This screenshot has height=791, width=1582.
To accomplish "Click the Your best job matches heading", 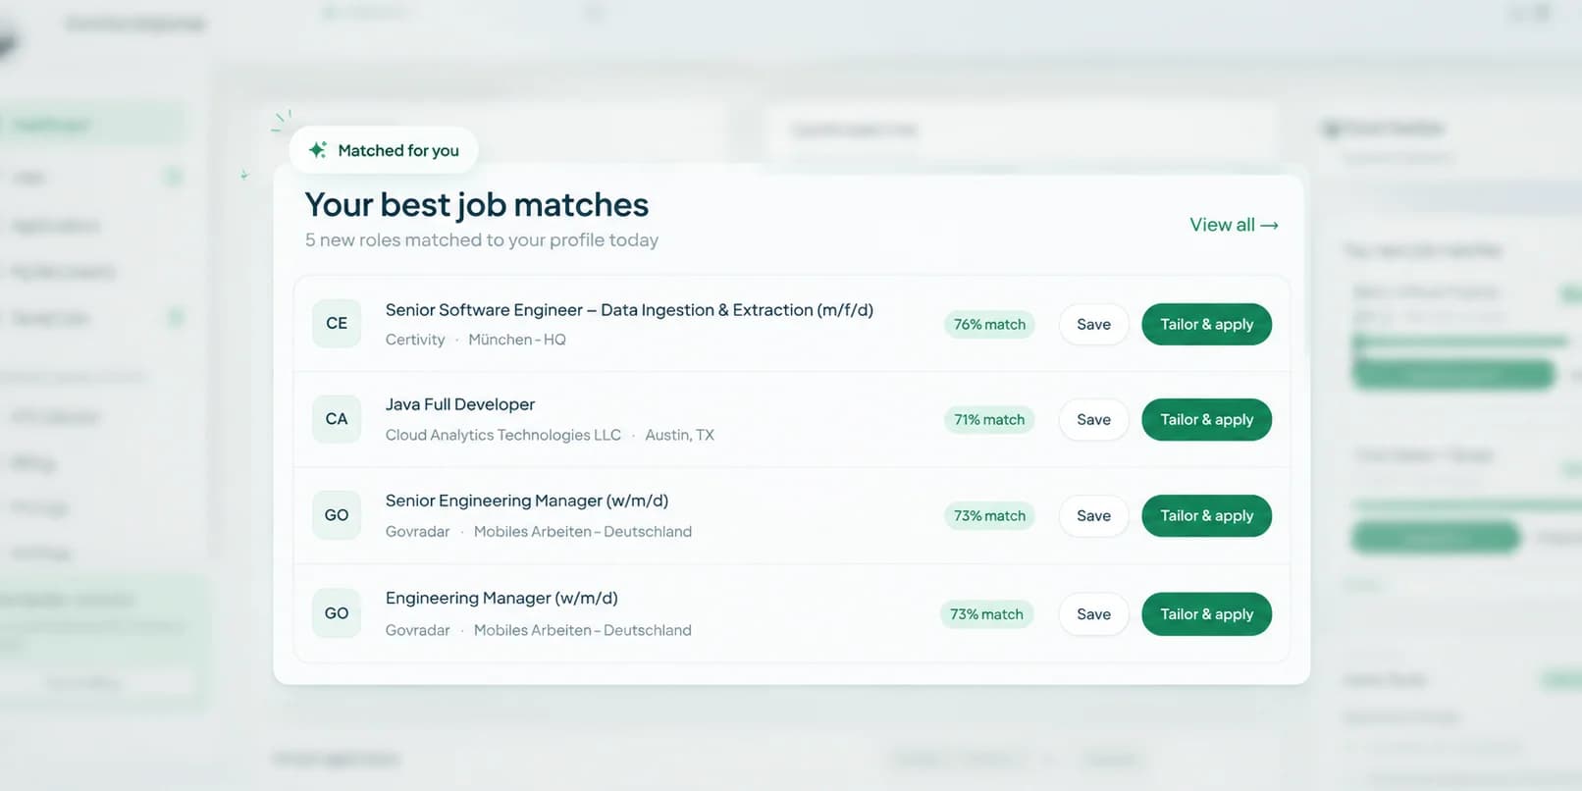I will (x=477, y=205).
